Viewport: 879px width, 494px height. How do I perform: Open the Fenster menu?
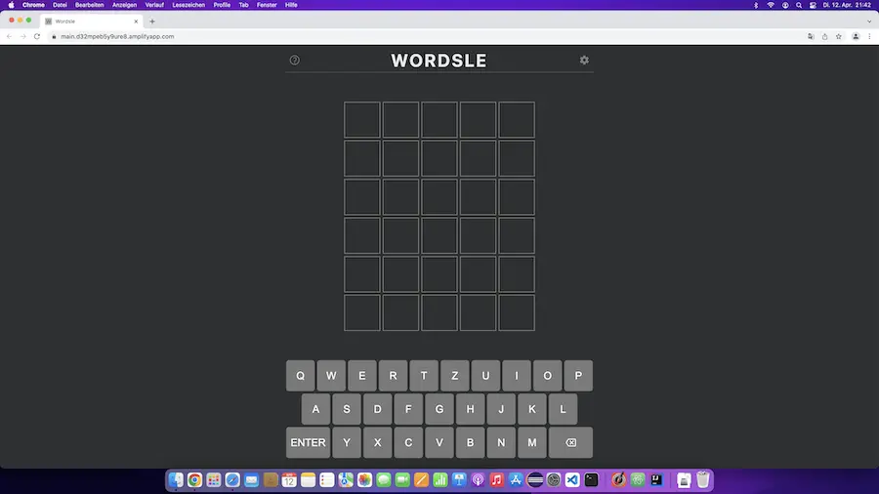pos(267,5)
